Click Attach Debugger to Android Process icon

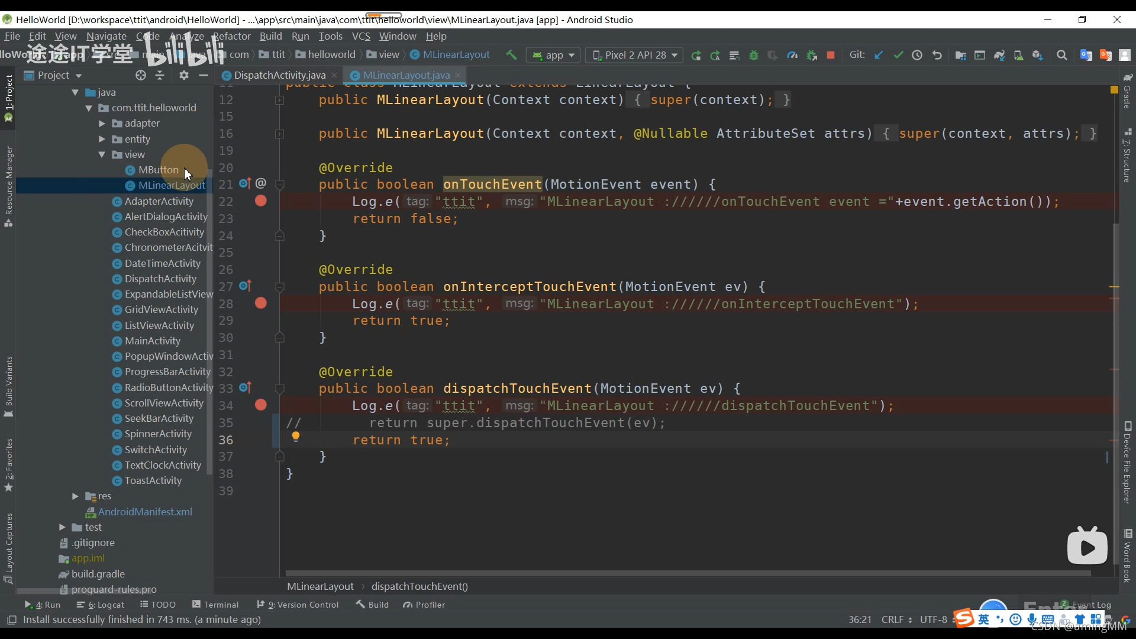tap(812, 55)
